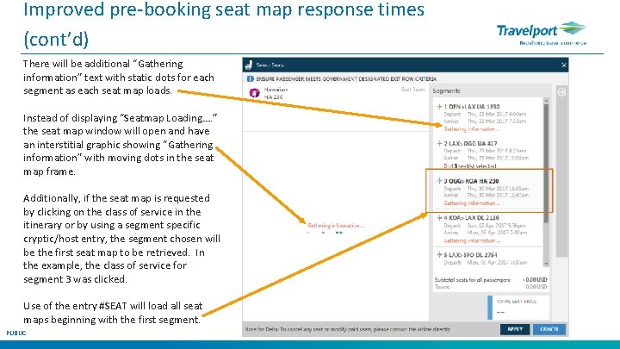Click the 'Taxes' label in price summary
The image size is (620, 349).
442,287
